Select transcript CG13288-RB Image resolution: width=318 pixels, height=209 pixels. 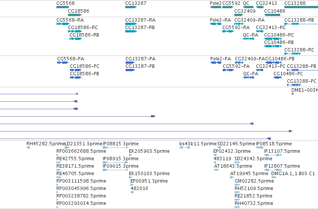[x=301, y=24]
